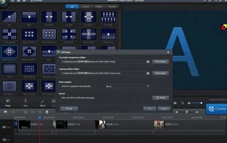This screenshot has width=227, height=143.
Task: Toggle fullscreen preview
Action: coord(183,103)
